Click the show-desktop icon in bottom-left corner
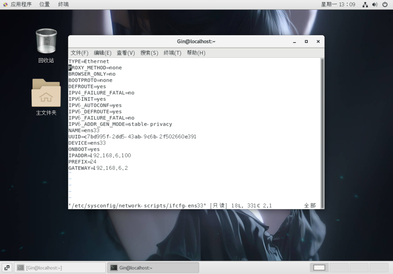Image resolution: width=393 pixels, height=274 pixels. [7, 267]
